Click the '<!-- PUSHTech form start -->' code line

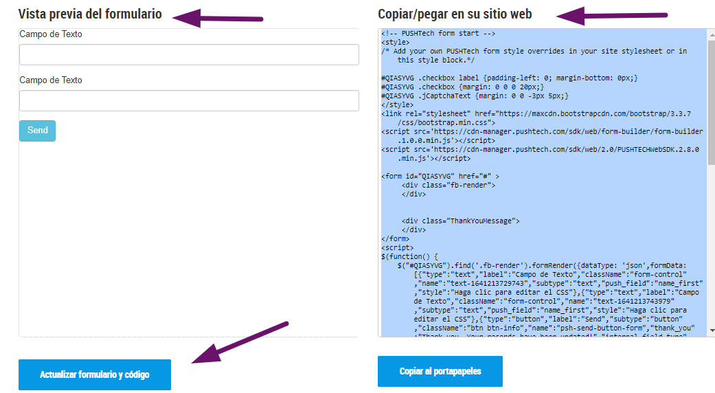438,33
